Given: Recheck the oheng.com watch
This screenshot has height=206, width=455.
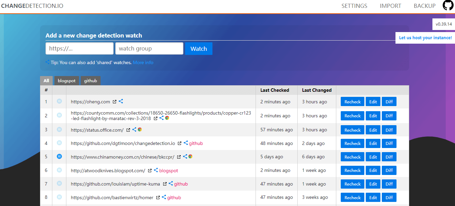Looking at the screenshot, I should [352, 102].
